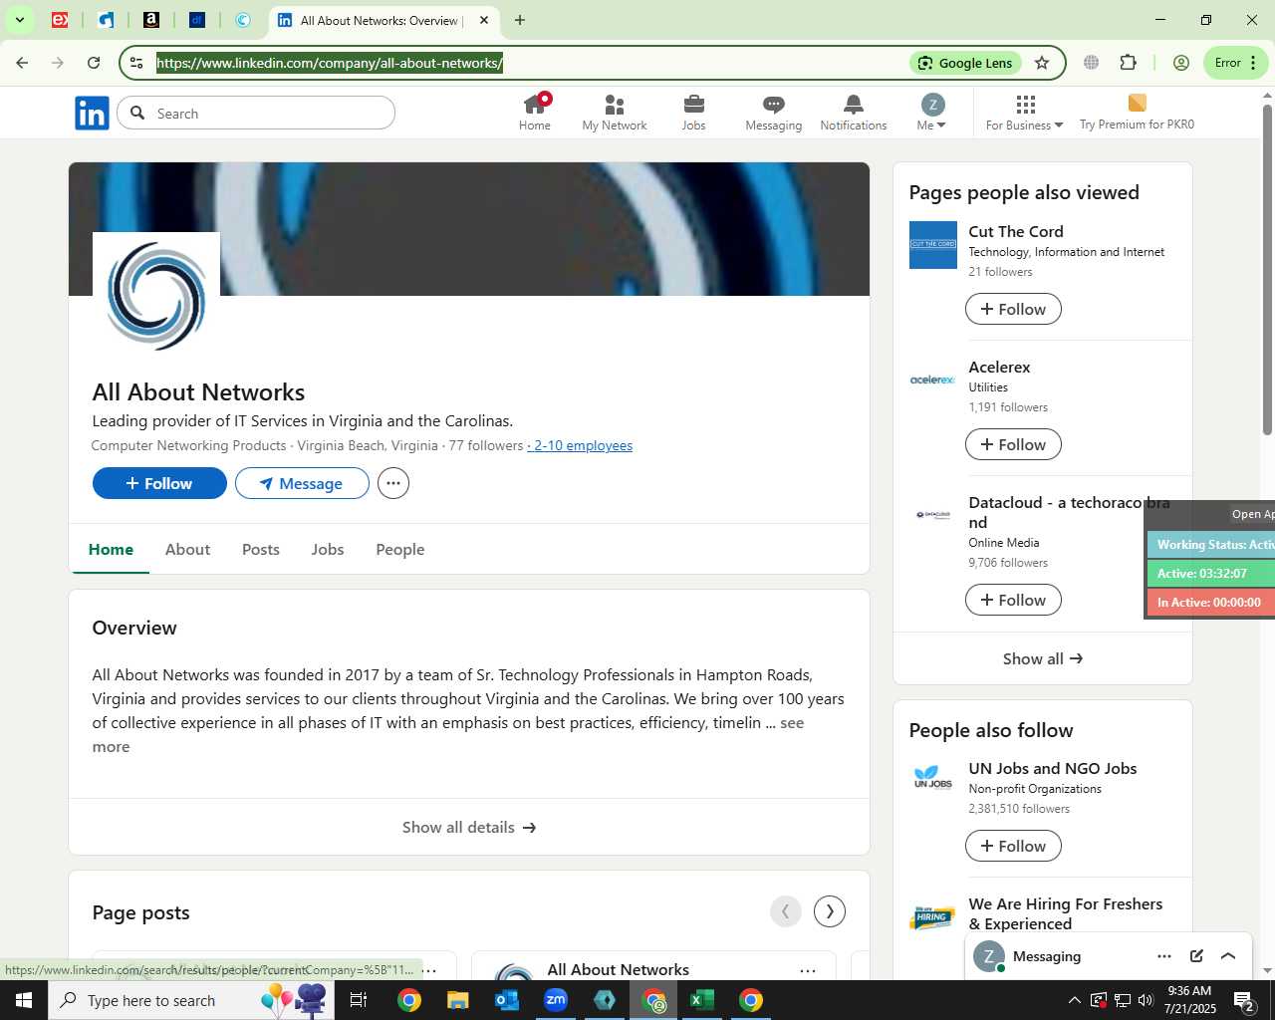Open Chrome extensions puzzle icon
This screenshot has width=1275, height=1020.
point(1128,63)
